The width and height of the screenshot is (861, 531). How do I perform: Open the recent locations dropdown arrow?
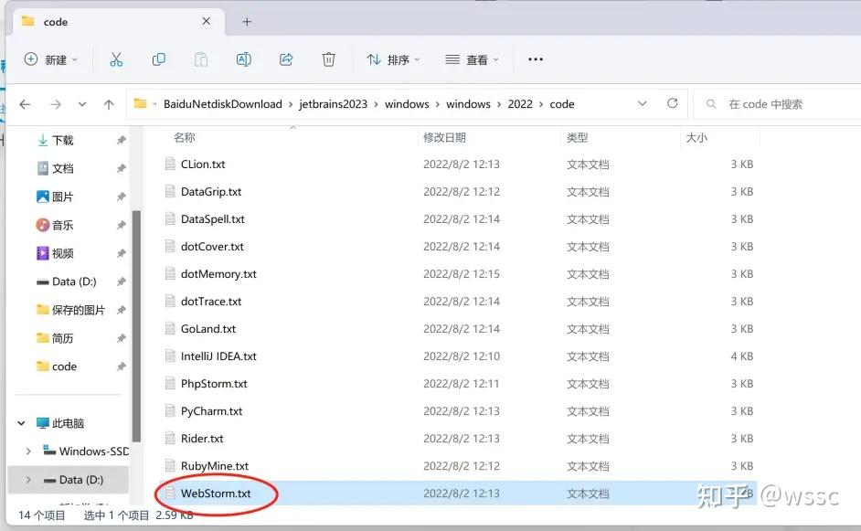pyautogui.click(x=82, y=104)
